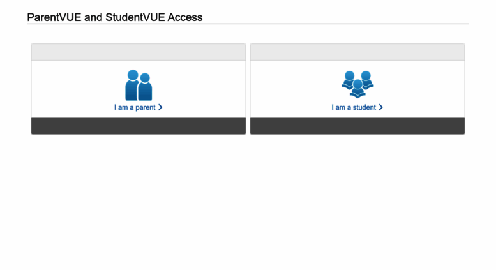
Task: Click the divider line under the page heading
Action: [x=248, y=24]
